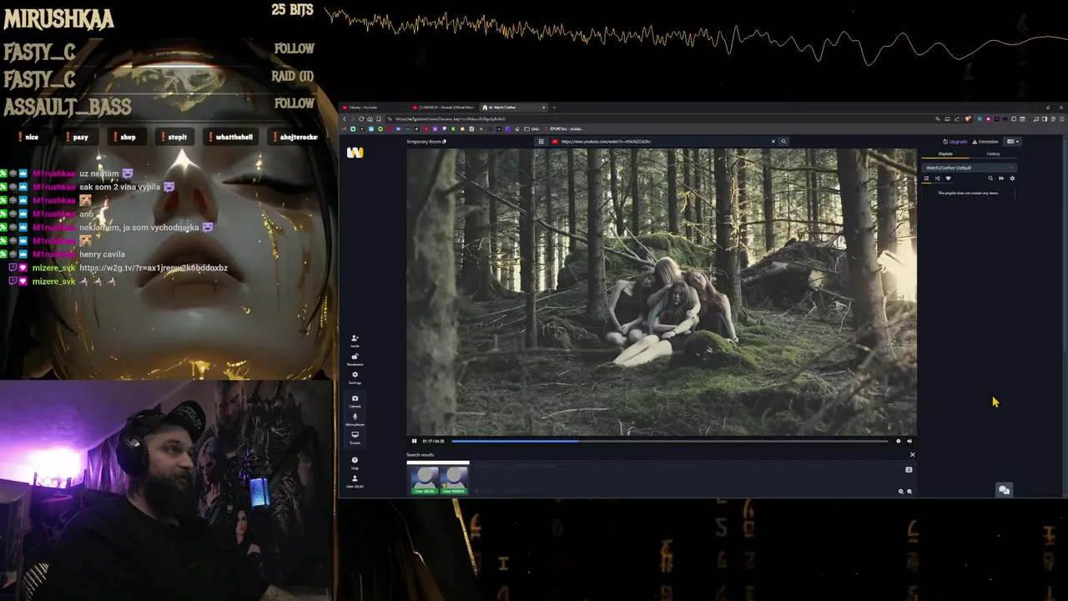Go to the browser home page
Image resolution: width=1068 pixels, height=601 pixels.
coord(370,119)
